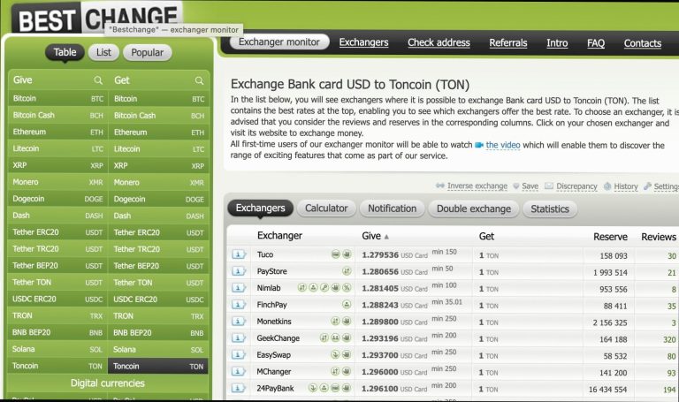Open the Exchangers tab above table
This screenshot has height=402, width=679.
260,209
